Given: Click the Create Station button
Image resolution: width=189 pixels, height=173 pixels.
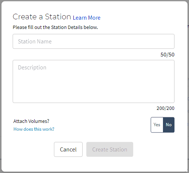Looking at the screenshot, I should click(x=110, y=149).
